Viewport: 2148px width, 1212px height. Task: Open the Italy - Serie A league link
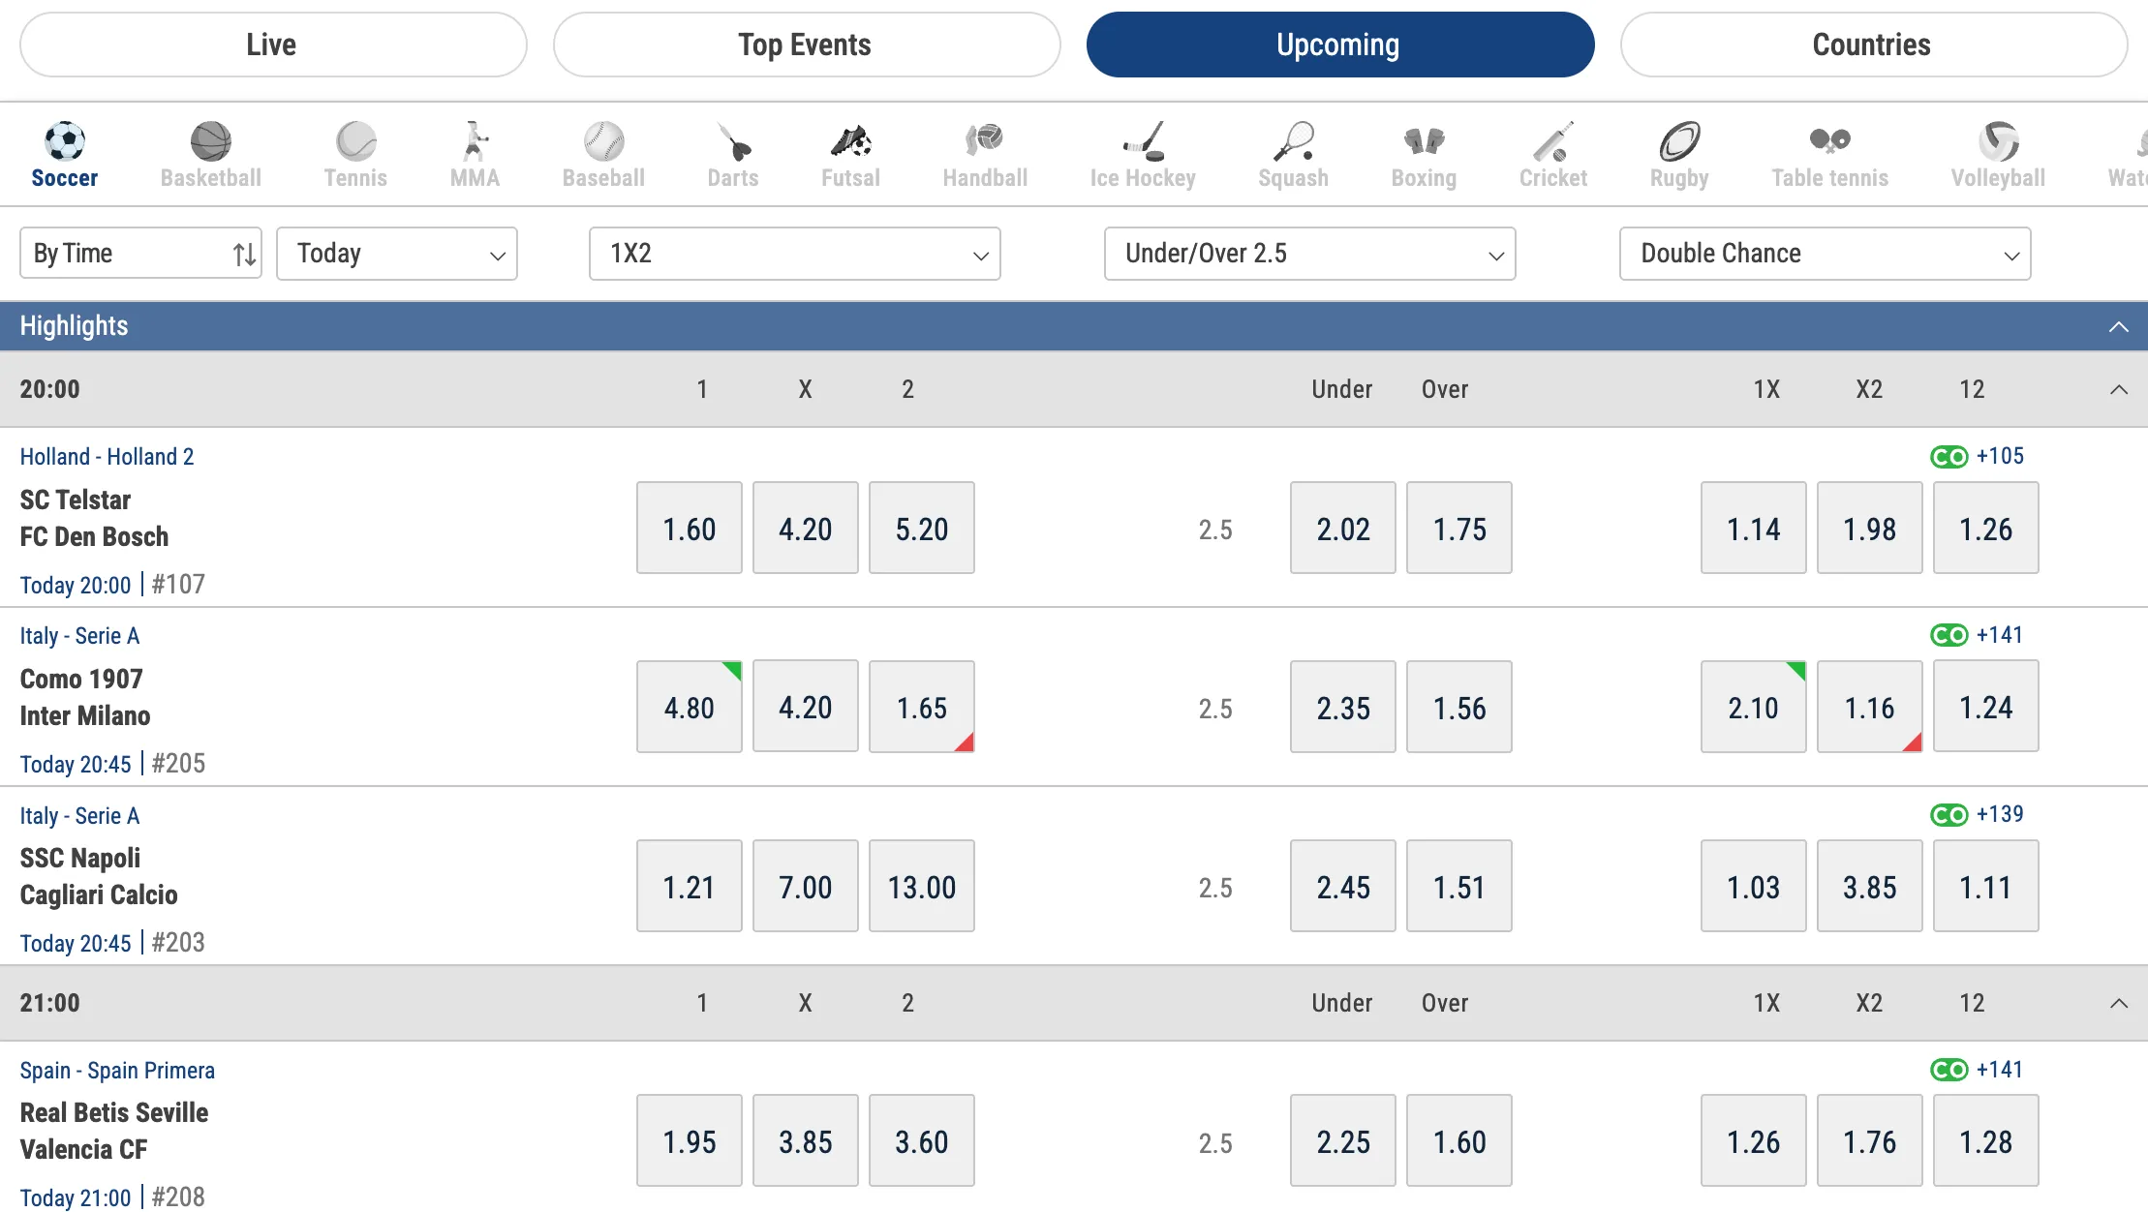point(79,635)
